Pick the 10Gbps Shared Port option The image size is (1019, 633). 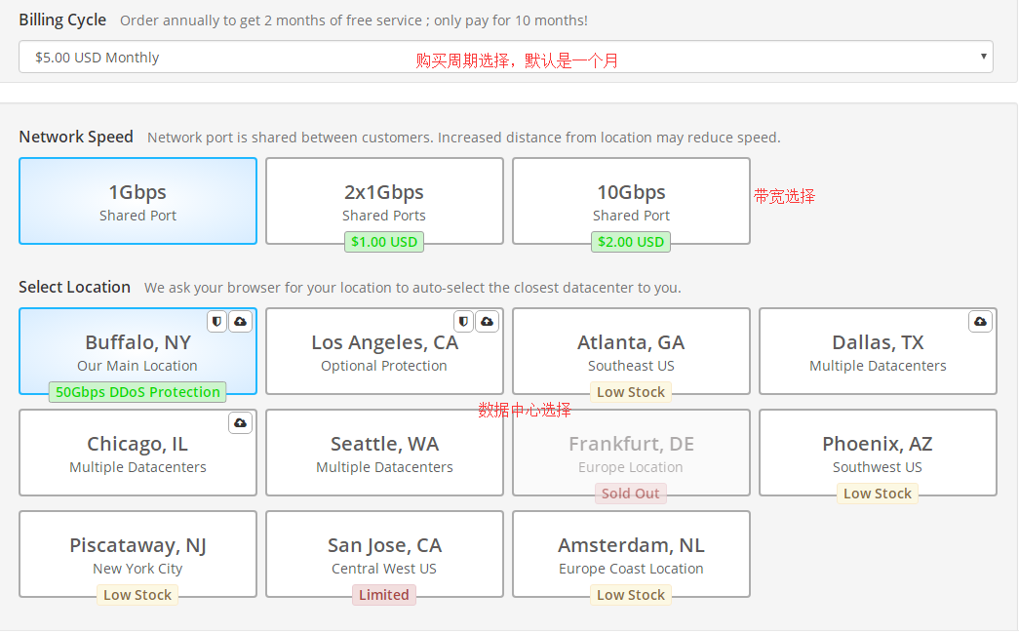point(631,201)
